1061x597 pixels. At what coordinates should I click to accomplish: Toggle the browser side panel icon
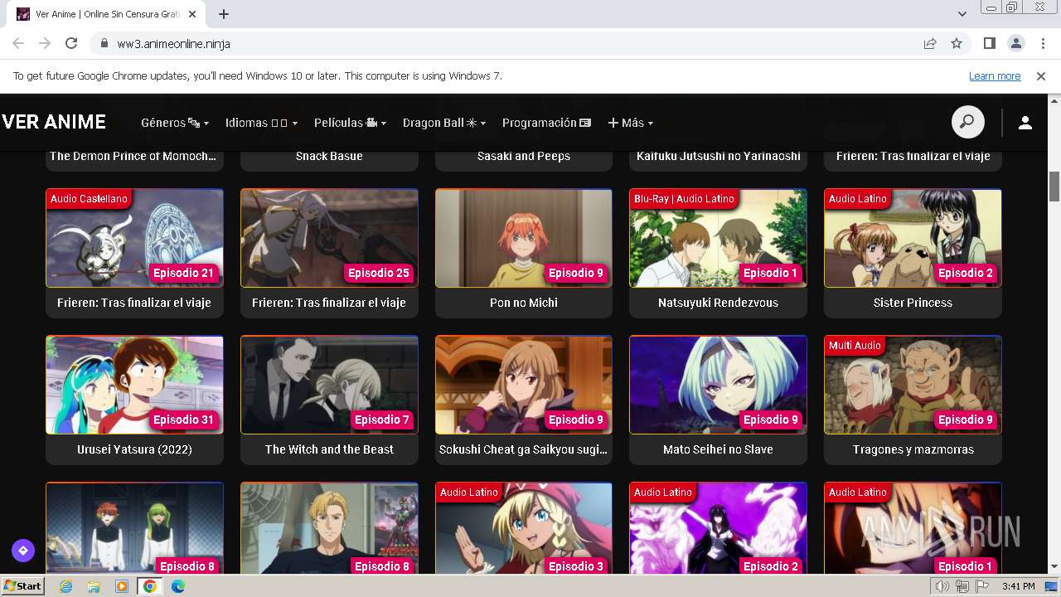click(990, 43)
